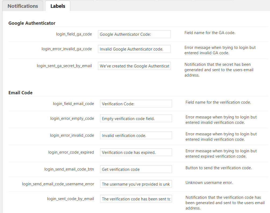Click the login_field_ga_code label text
The height and width of the screenshot is (213, 270).
(74, 34)
